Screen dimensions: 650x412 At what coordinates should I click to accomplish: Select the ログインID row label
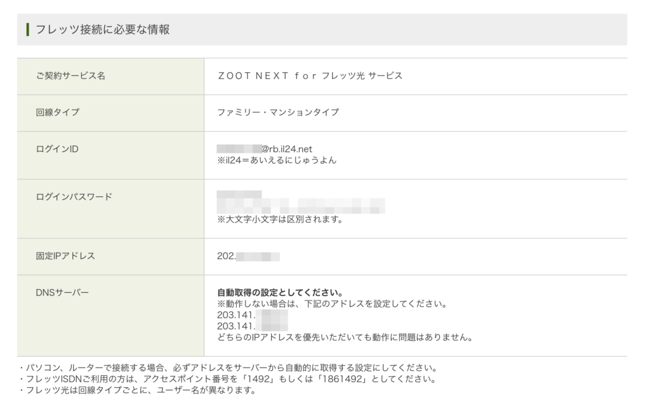point(57,149)
